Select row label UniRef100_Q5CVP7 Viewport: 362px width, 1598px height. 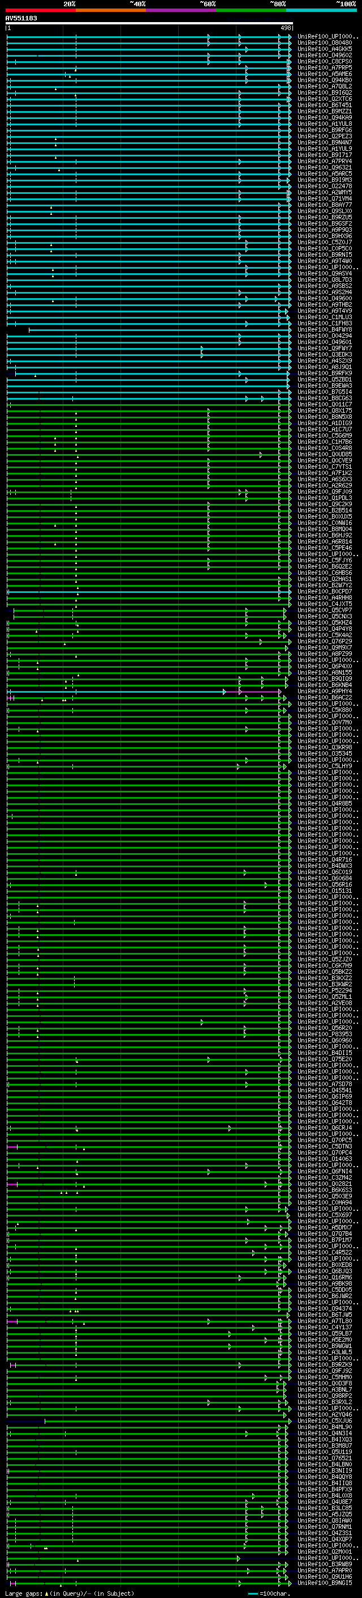[x=325, y=610]
